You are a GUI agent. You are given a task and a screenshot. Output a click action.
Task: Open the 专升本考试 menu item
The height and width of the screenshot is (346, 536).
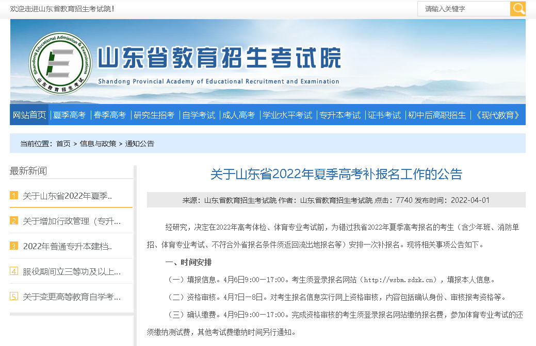340,115
